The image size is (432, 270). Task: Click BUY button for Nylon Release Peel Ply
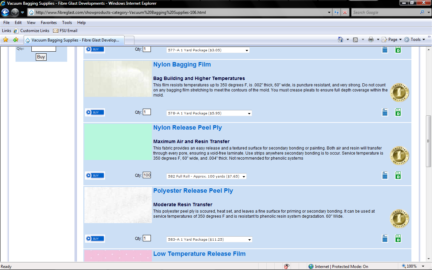95,175
